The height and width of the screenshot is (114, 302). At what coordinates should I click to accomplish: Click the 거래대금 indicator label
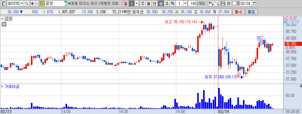[12, 86]
